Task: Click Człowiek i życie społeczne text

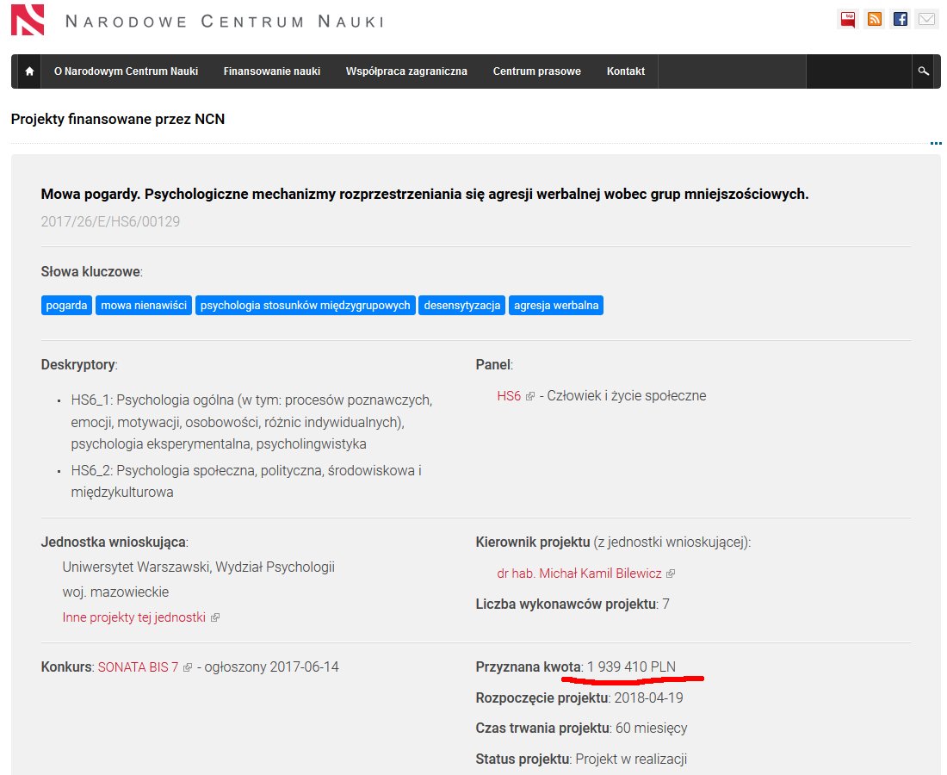Action: point(626,396)
